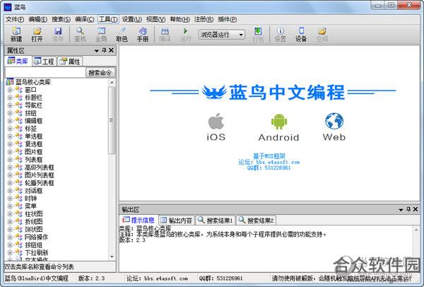The image size is (424, 287).
Task: Open the 输出区 panel options arrow
Action: [x=401, y=210]
